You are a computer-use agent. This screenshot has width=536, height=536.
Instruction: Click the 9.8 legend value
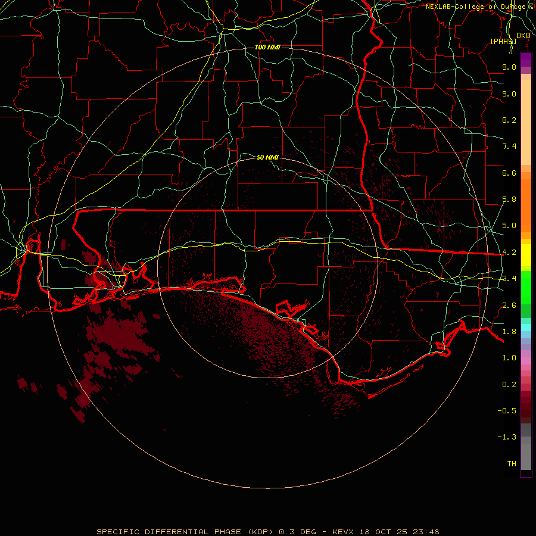(509, 67)
